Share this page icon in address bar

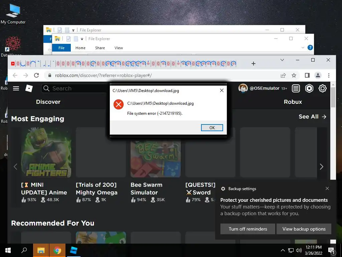[283, 75]
